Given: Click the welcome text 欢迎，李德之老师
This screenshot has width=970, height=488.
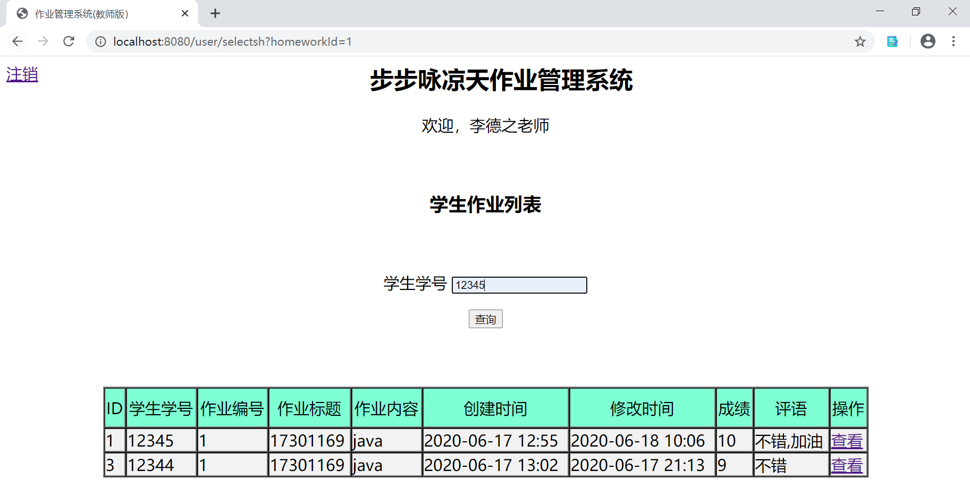Looking at the screenshot, I should coord(485,126).
